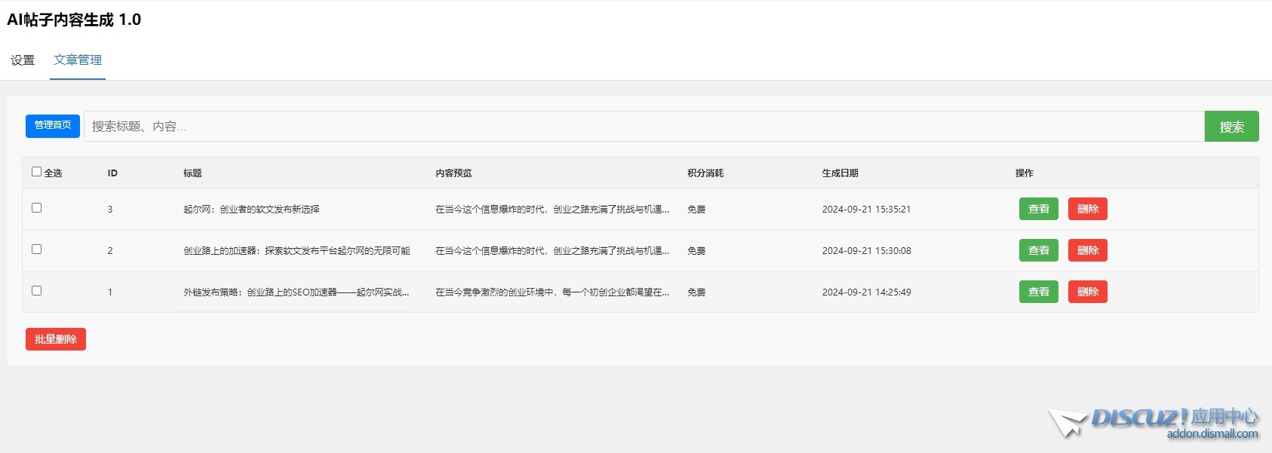
Task: Switch to the 文章管理 tab
Action: coord(78,60)
